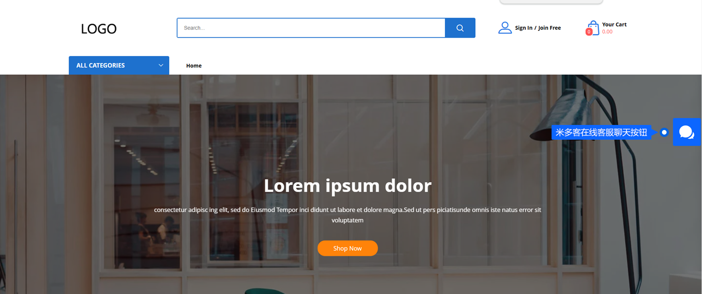702x294 pixels.
Task: Click the 米多客在线客服聊天按钮 label
Action: (x=601, y=132)
